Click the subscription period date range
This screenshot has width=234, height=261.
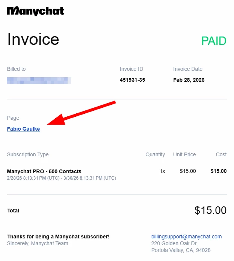point(61,178)
